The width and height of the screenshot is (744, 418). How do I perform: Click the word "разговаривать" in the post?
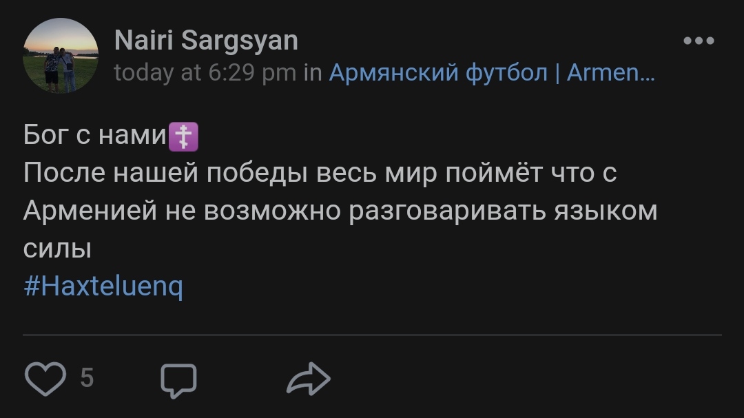tap(448, 211)
